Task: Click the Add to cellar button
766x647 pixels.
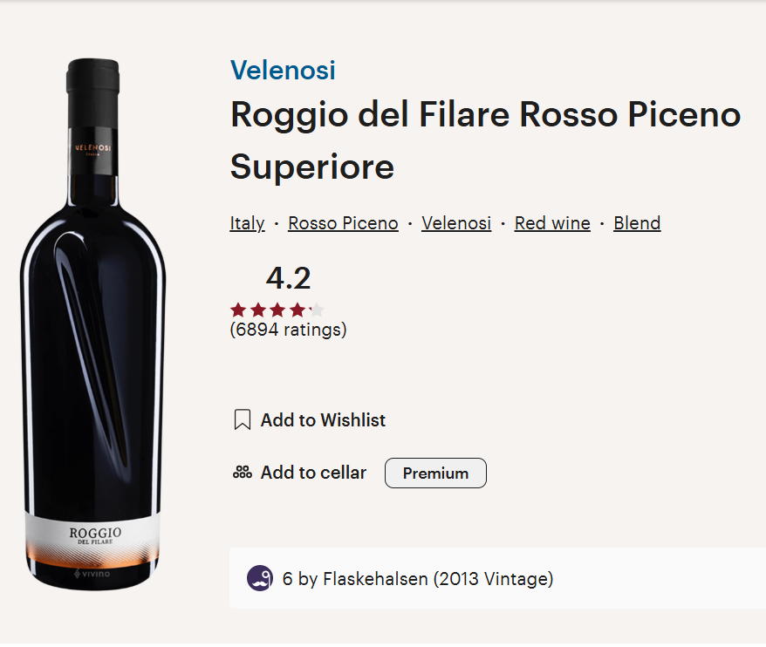Action: pos(299,473)
